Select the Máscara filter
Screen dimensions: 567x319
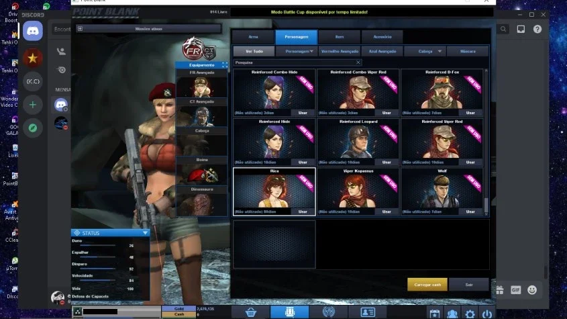point(468,52)
